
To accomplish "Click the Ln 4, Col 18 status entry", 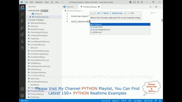I will pos(106,101).
